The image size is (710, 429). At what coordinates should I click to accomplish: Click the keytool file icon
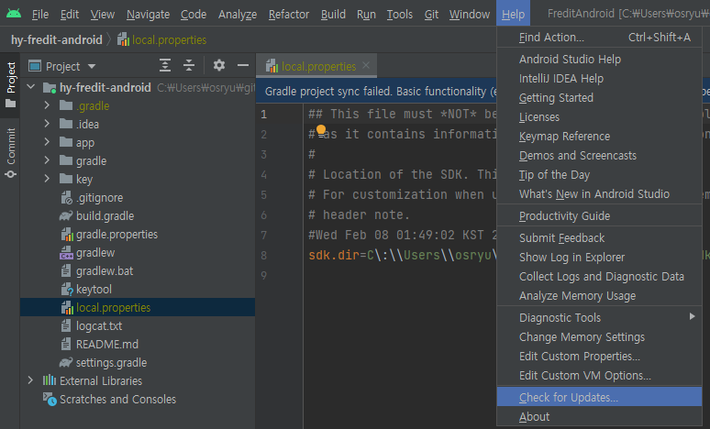coord(67,289)
